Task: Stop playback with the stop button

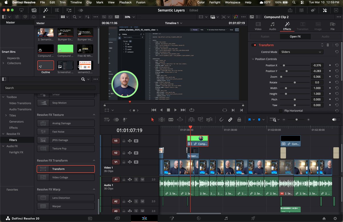Action: click(x=168, y=110)
